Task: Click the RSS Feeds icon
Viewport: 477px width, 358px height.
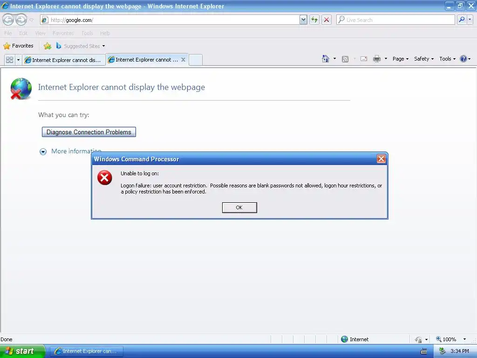Action: point(345,59)
